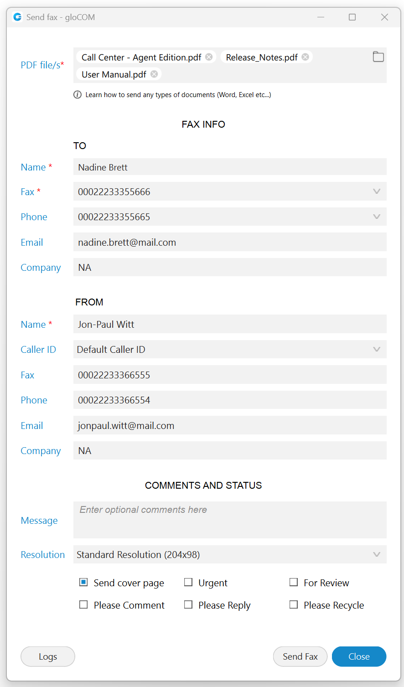404x687 pixels.
Task: Remove Call Center - Agent Edition.pdf attachment
Action: tap(209, 57)
